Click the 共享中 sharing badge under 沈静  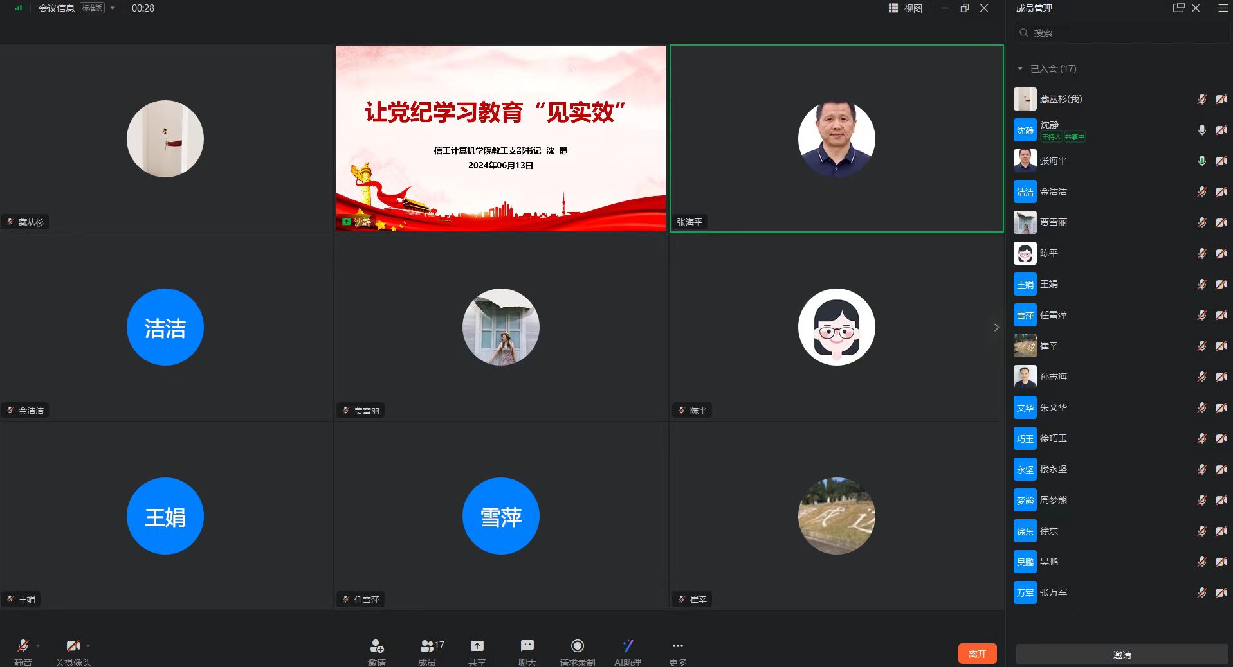tap(1074, 136)
